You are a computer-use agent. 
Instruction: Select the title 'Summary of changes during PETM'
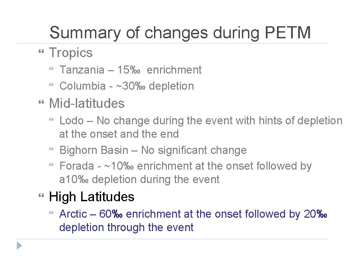(180, 33)
